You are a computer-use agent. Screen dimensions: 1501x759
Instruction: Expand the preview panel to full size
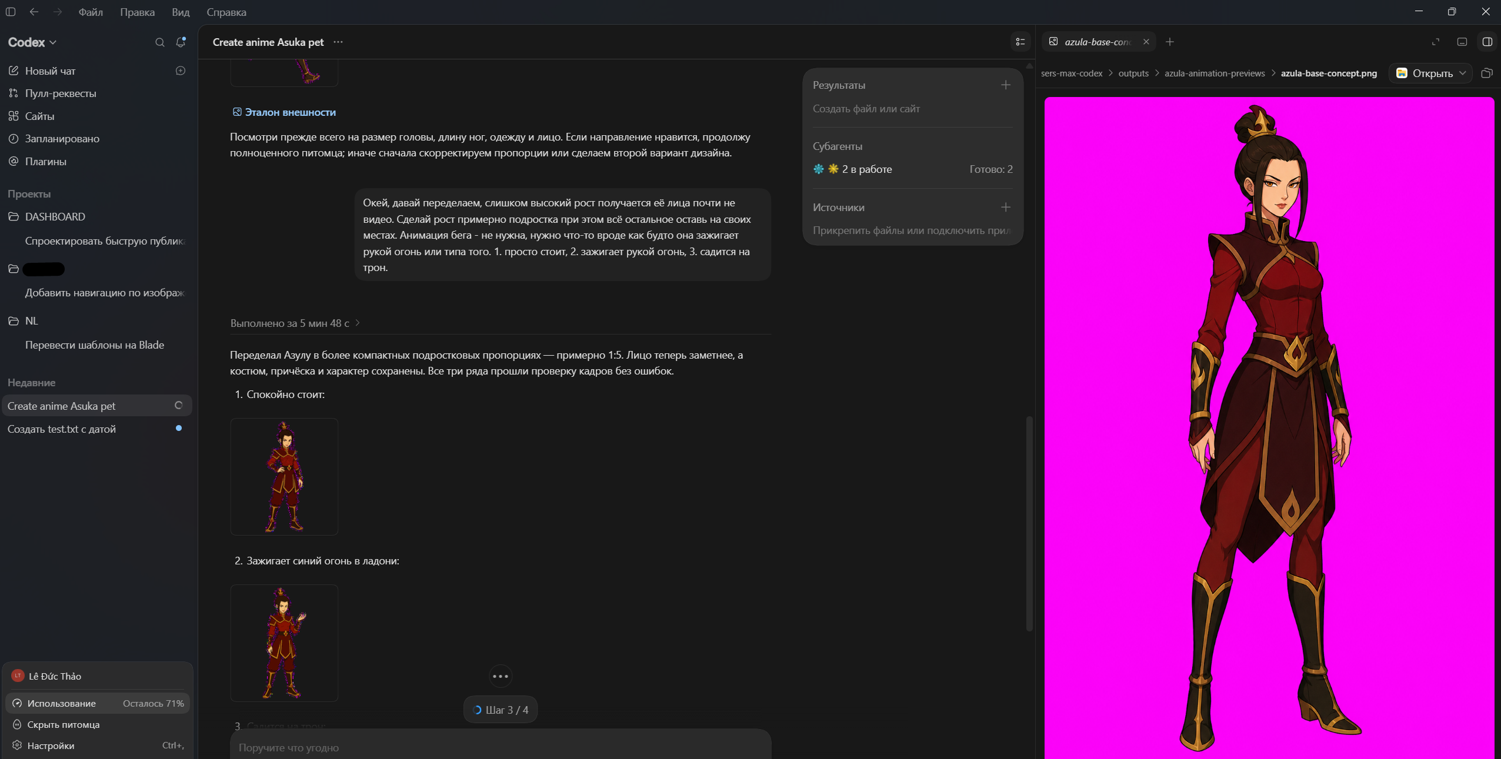1436,42
